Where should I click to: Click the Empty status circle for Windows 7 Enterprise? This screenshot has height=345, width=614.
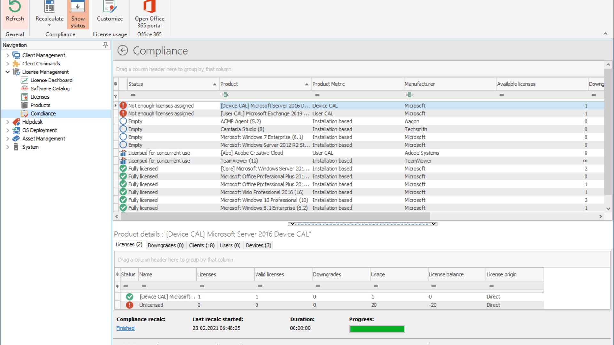[x=123, y=137]
